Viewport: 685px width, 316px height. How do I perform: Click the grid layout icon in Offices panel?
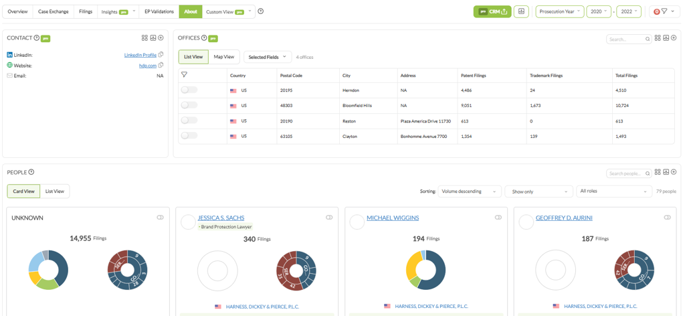tap(658, 38)
